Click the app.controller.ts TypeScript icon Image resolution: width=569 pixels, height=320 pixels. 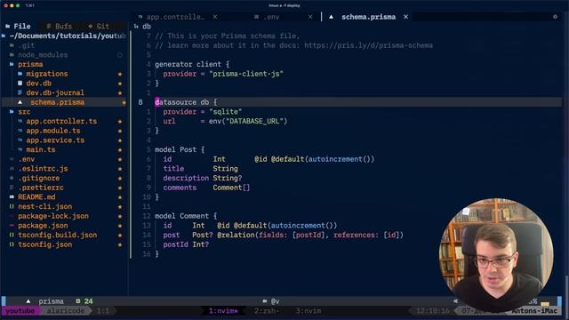pos(20,121)
